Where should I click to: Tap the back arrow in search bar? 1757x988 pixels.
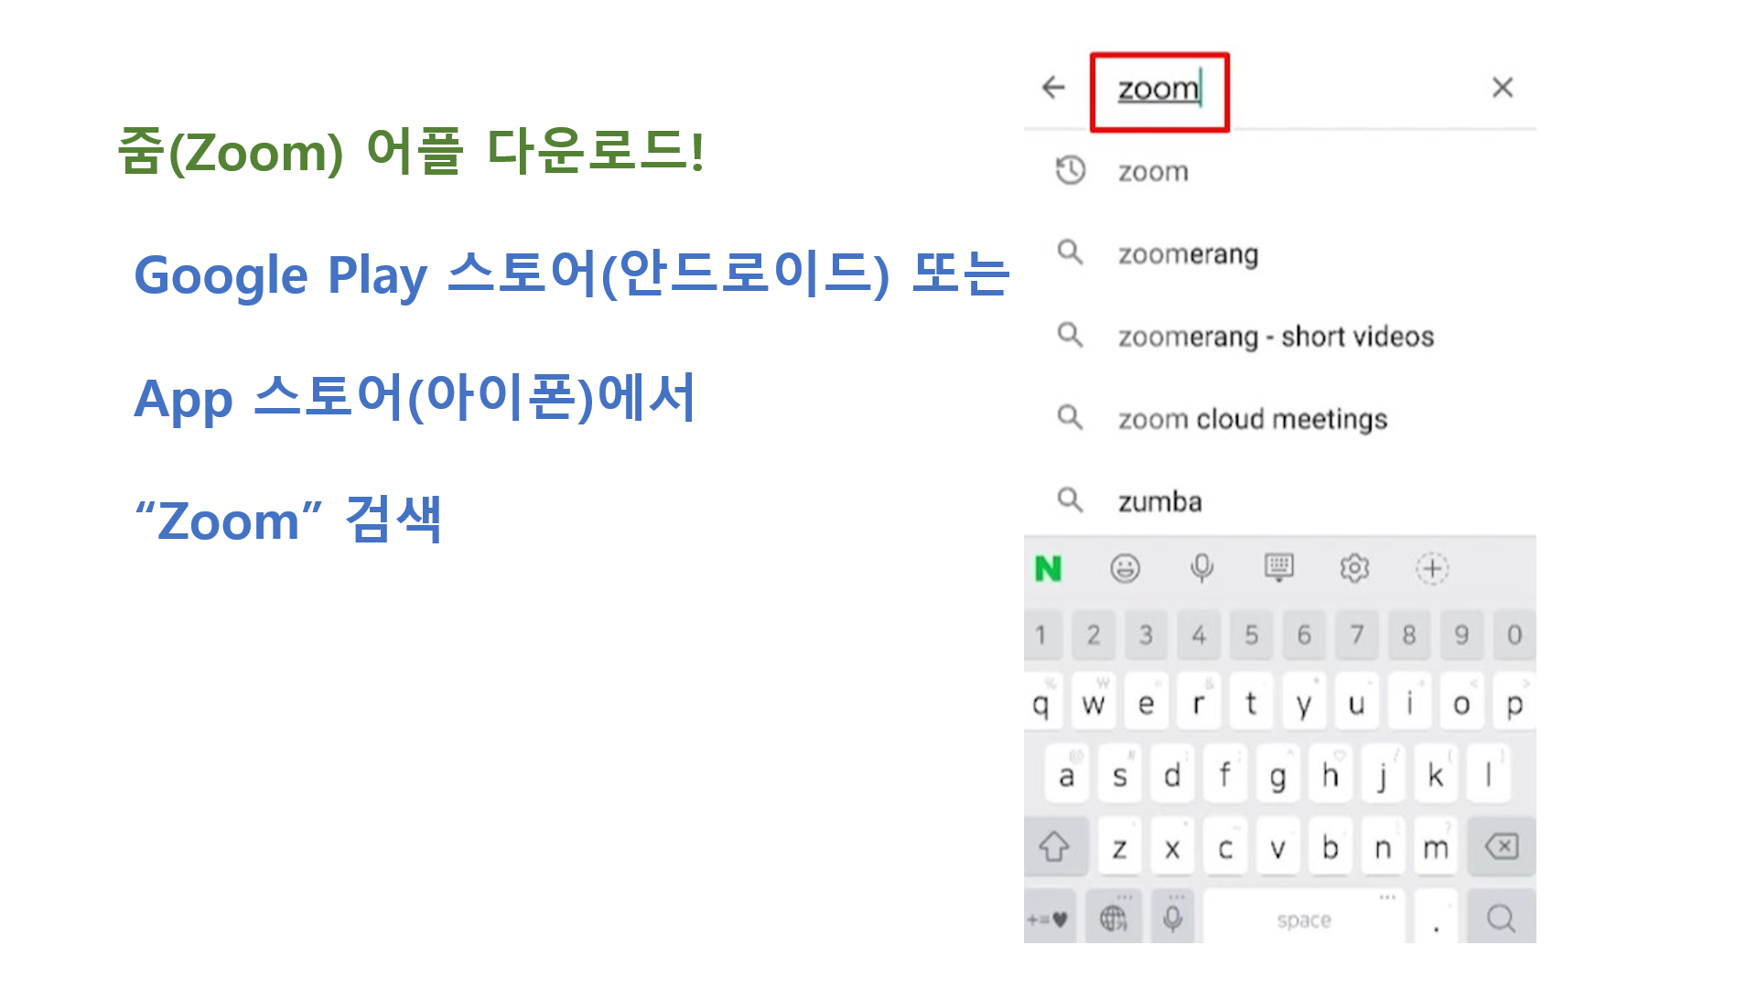1053,88
